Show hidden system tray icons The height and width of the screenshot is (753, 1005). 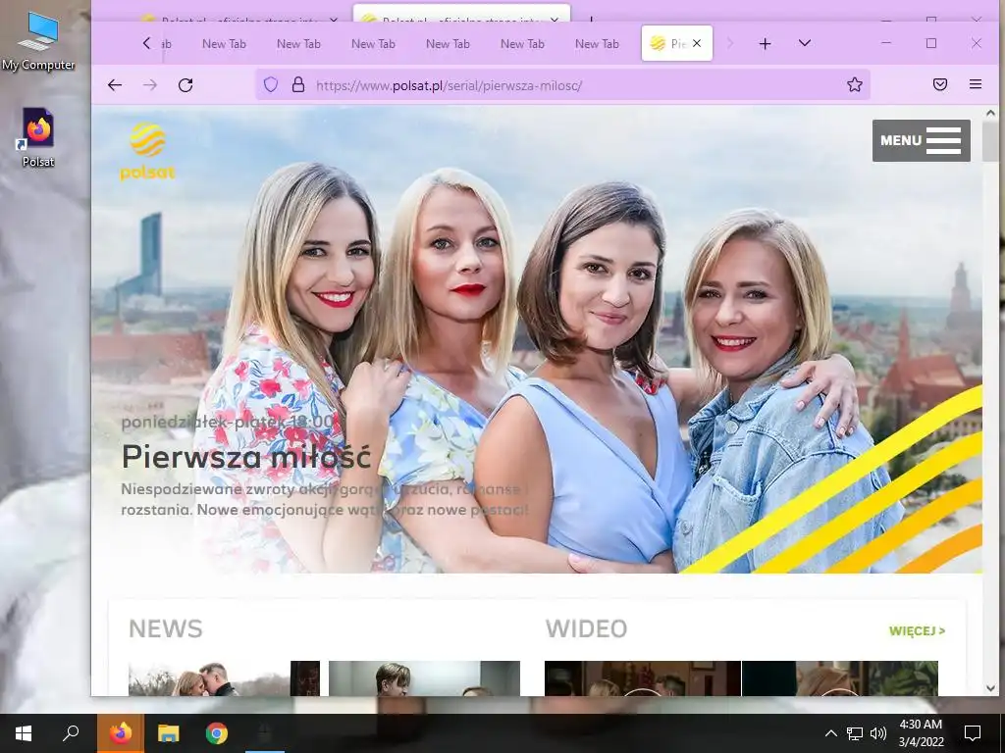click(830, 733)
